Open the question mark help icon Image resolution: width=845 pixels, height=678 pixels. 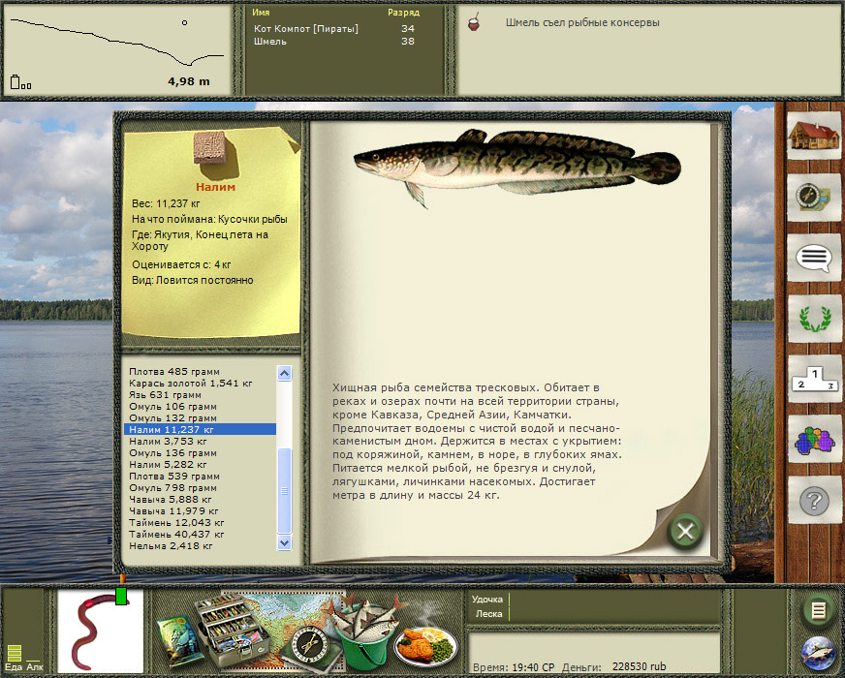pos(812,501)
